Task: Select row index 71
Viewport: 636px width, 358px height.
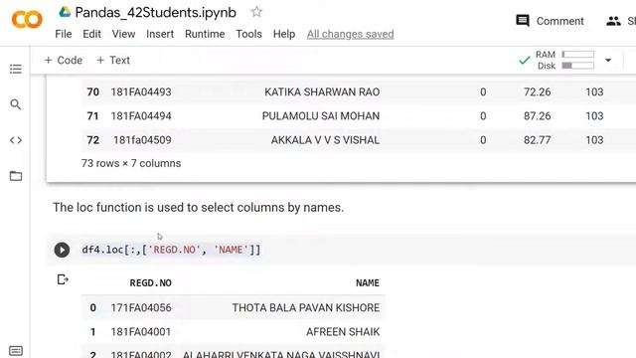Action: coord(92,115)
